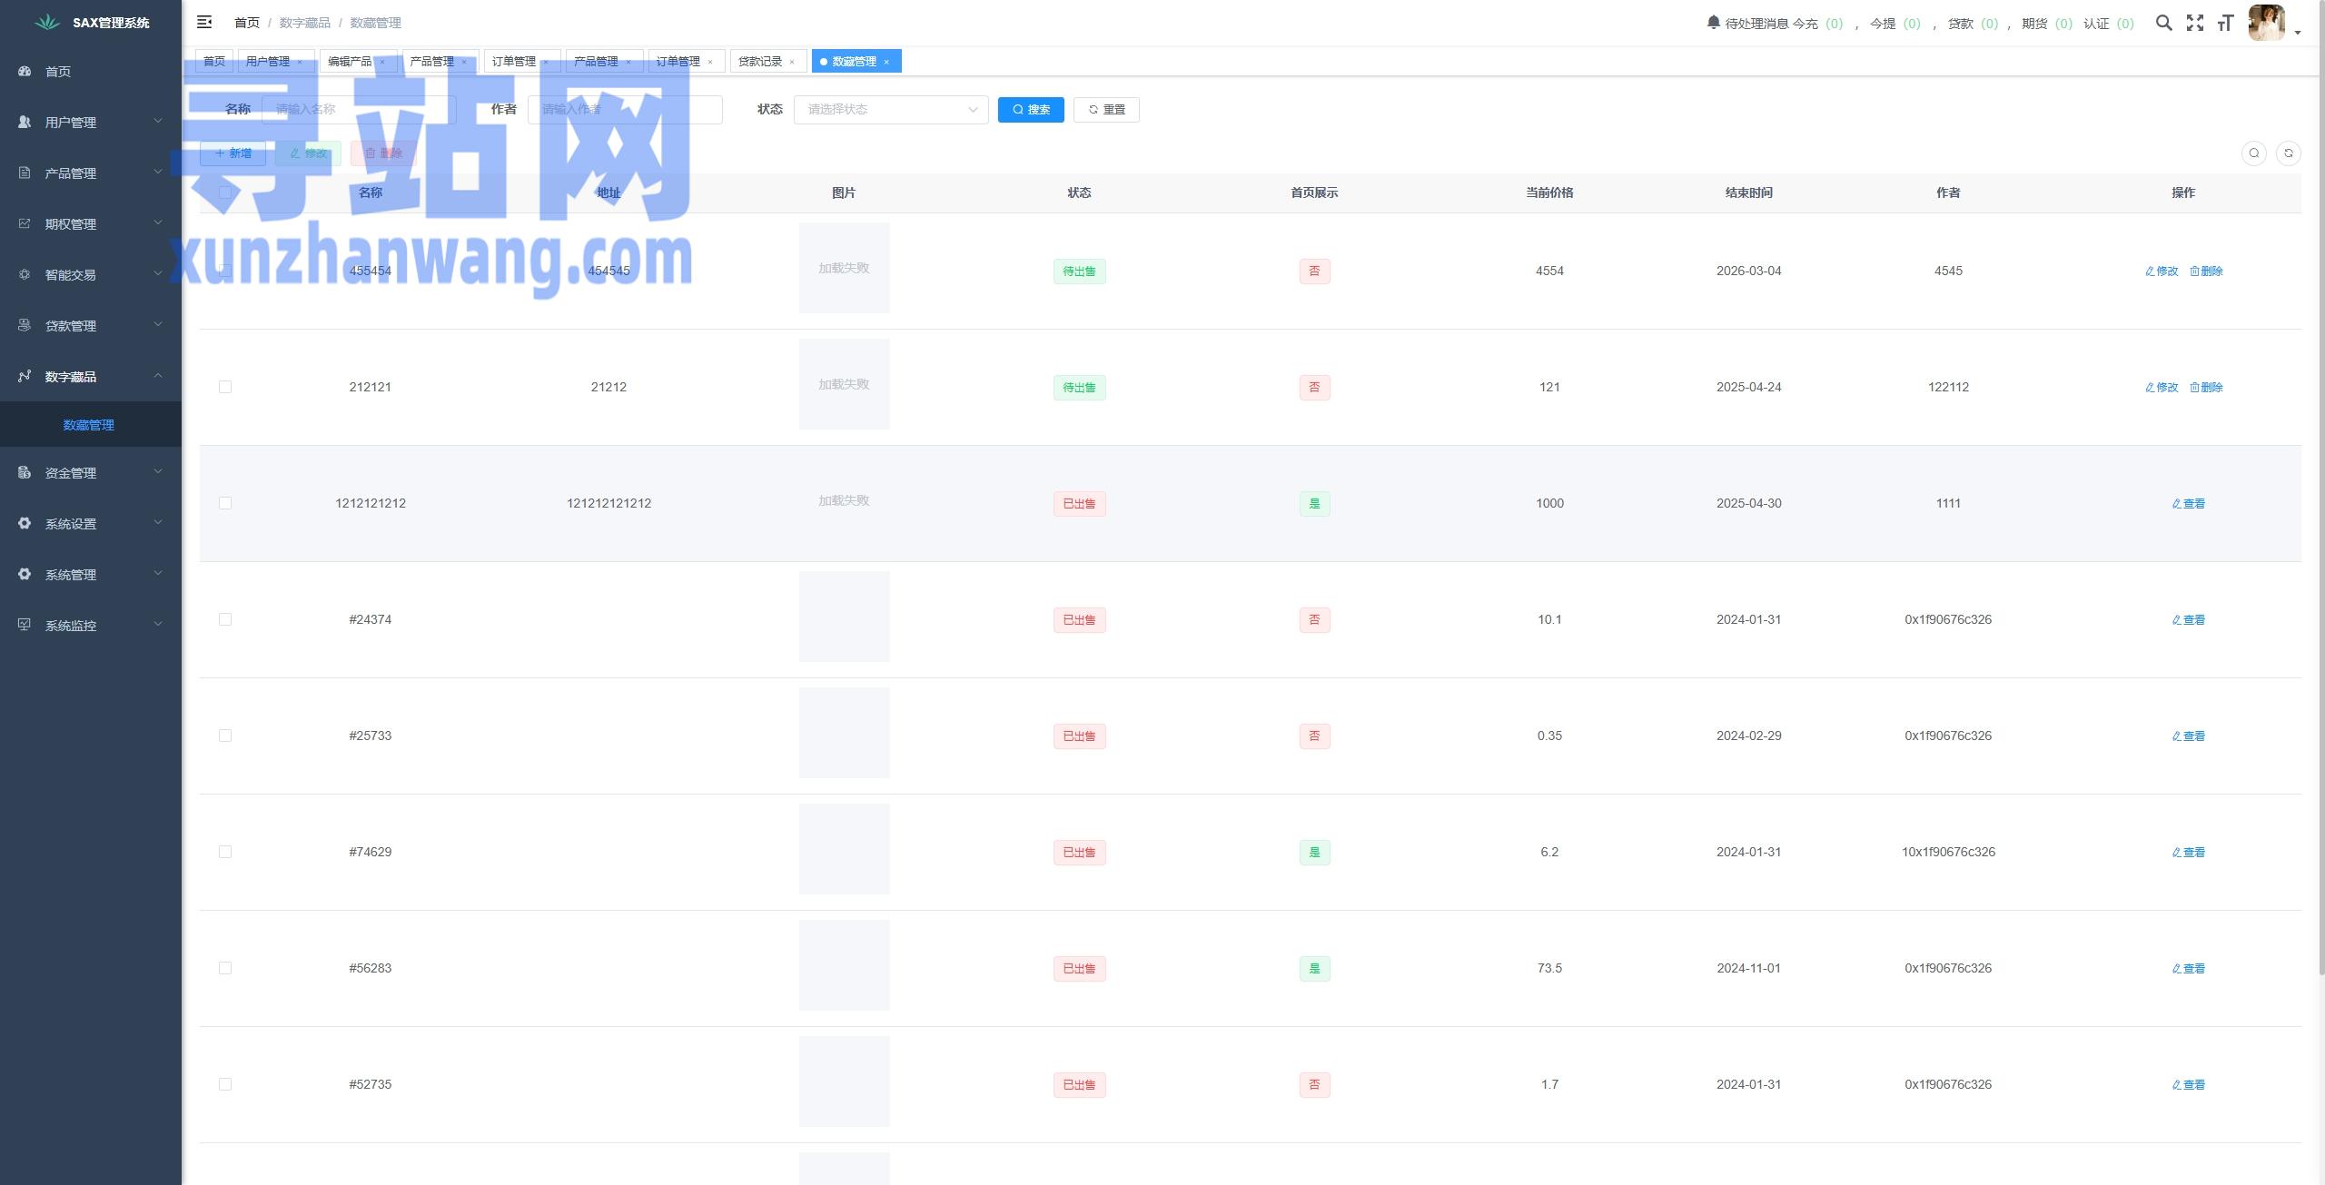Image resolution: width=2325 pixels, height=1185 pixels.
Task: Open the top-right search magnifier
Action: (x=2164, y=23)
